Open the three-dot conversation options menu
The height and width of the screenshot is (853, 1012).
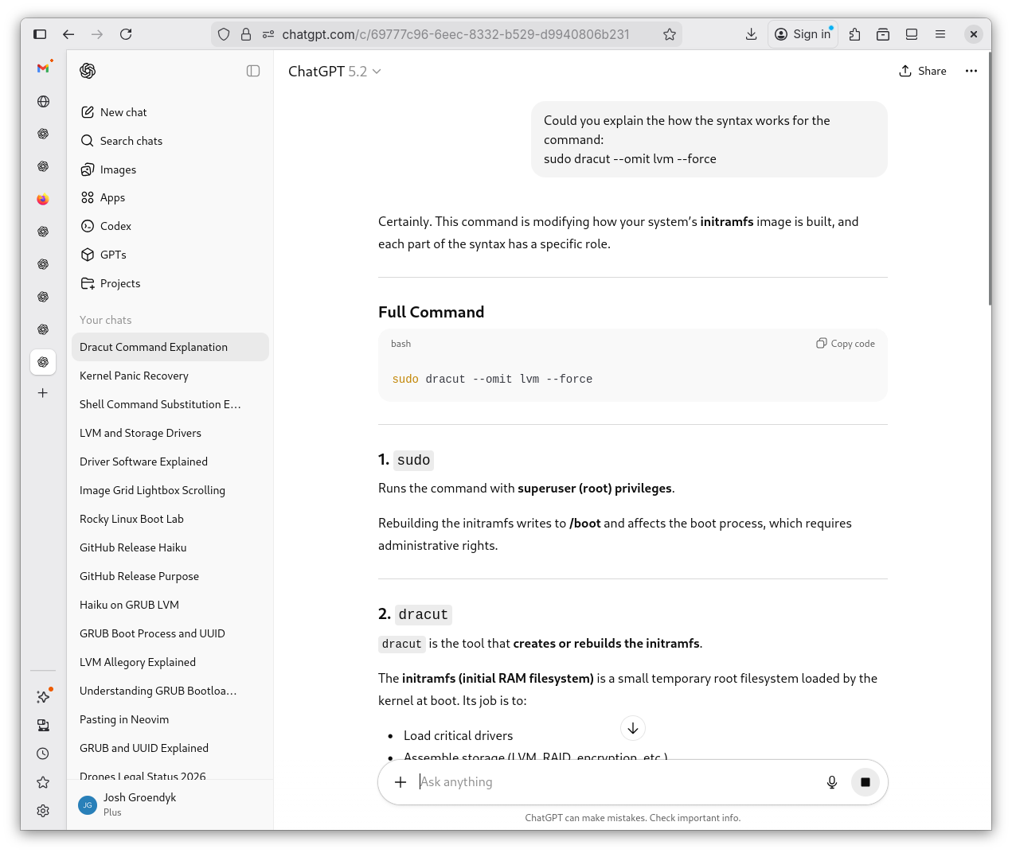(x=971, y=71)
